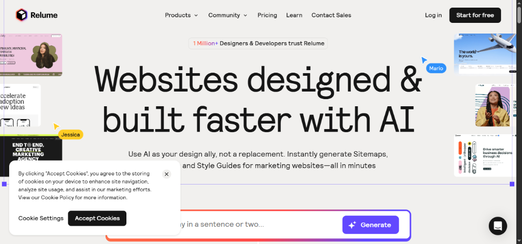Open Cookie Settings
This screenshot has width=522, height=244.
(x=41, y=218)
